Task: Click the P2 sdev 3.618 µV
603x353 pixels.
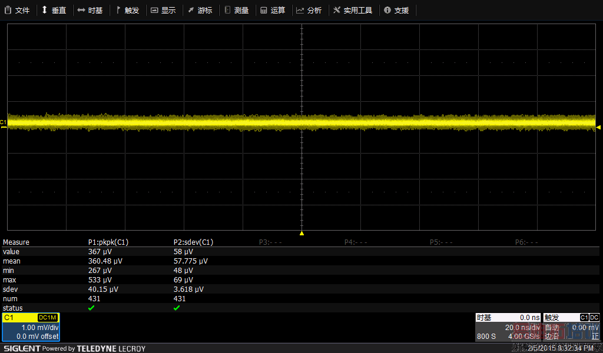Action: [x=189, y=289]
